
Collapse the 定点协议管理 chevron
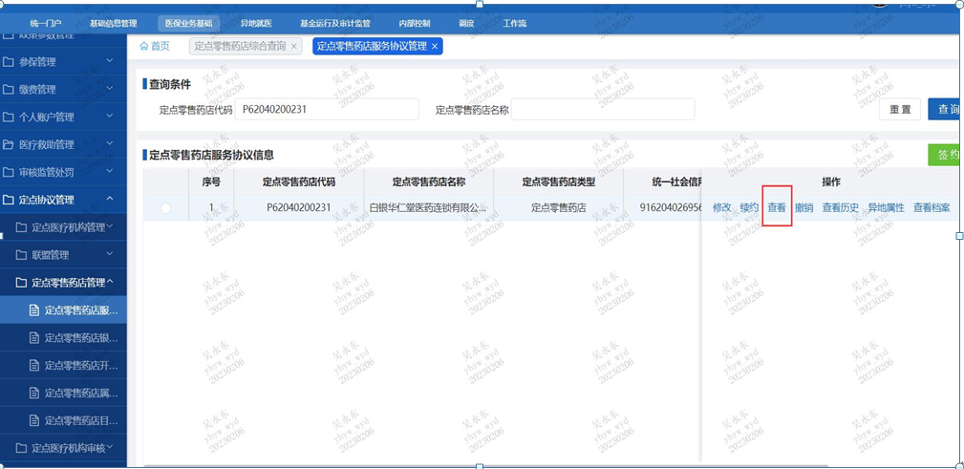coord(110,199)
